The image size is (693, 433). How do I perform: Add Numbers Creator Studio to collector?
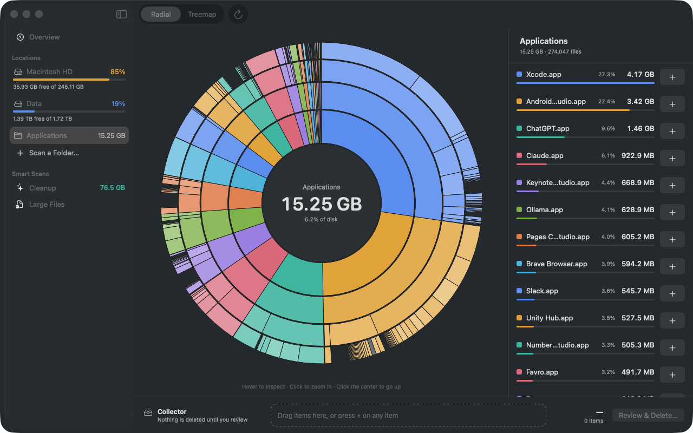(x=672, y=348)
